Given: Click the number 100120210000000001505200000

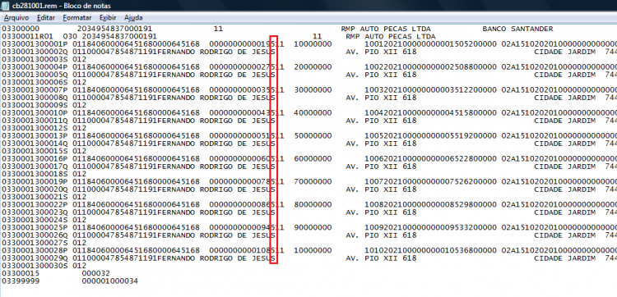Looking at the screenshot, I should pos(431,44).
